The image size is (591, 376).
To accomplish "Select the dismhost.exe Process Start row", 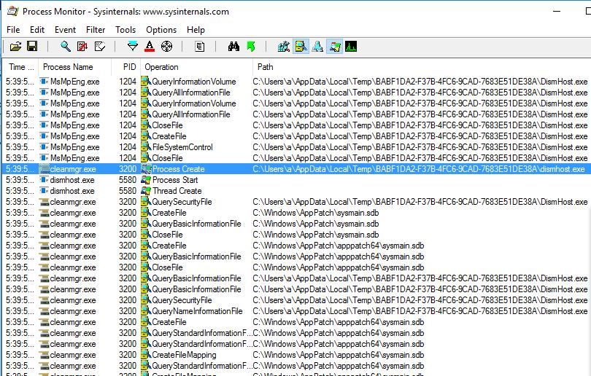I will pos(295,180).
